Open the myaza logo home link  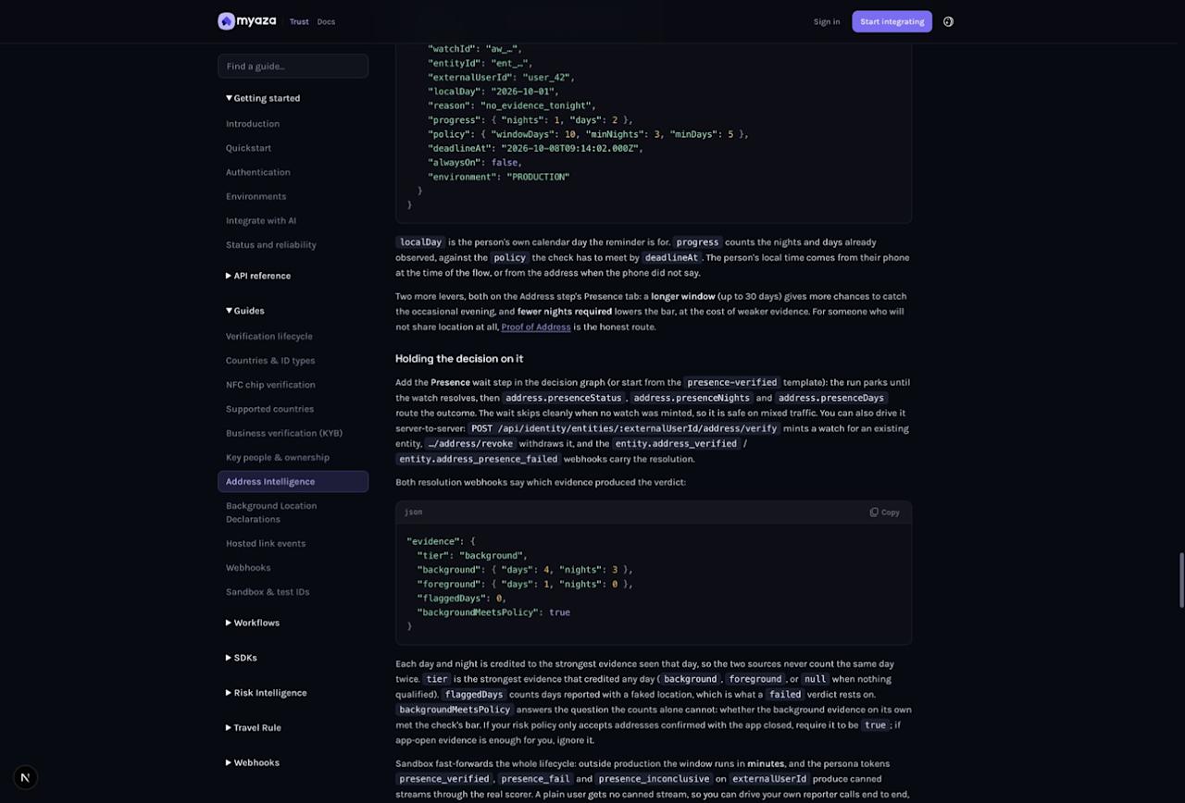click(x=248, y=21)
